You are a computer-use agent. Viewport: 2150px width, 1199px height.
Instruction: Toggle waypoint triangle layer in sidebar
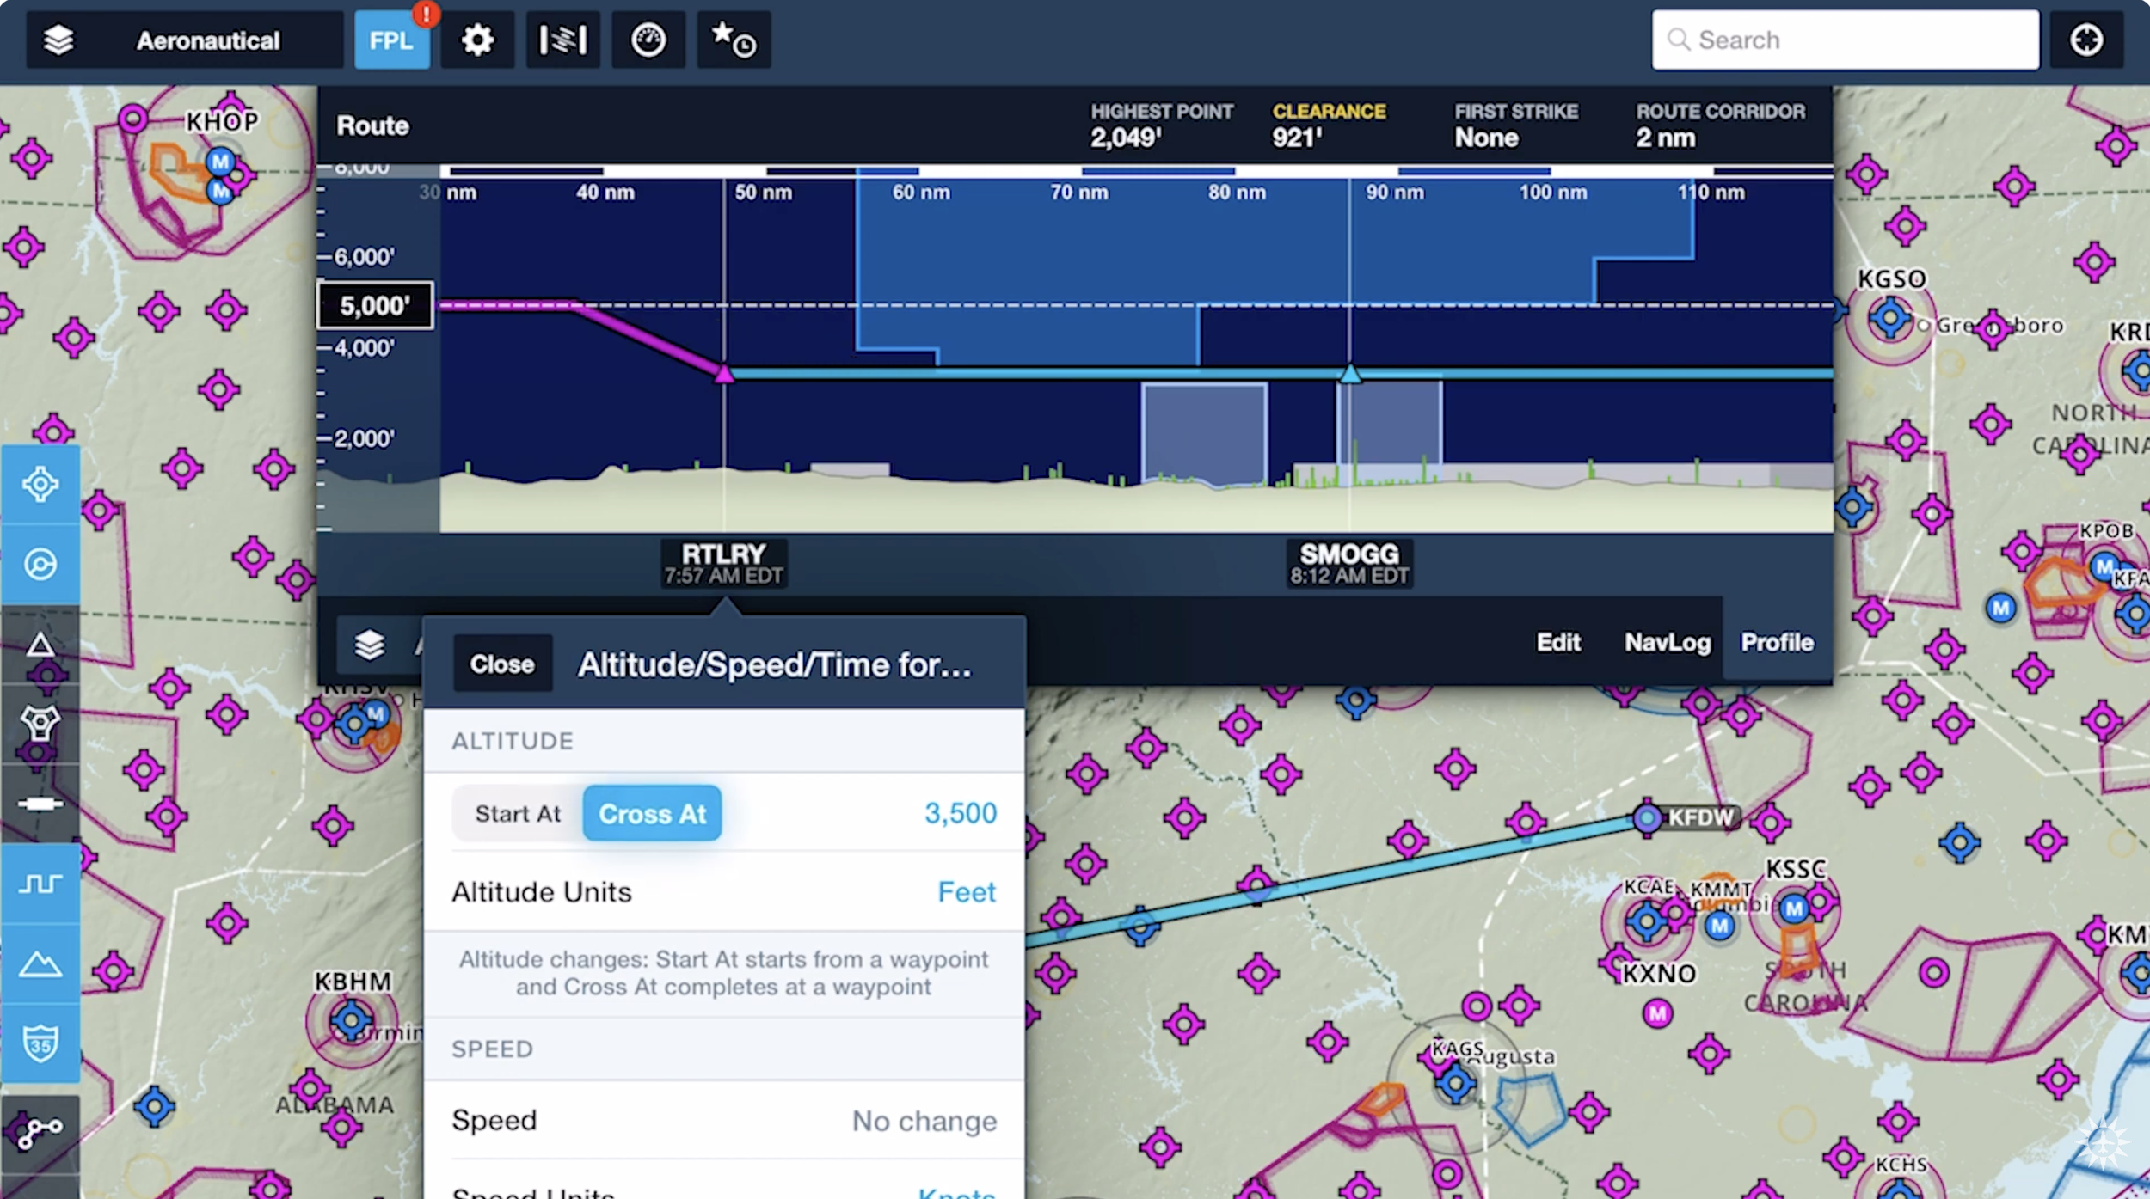point(40,645)
